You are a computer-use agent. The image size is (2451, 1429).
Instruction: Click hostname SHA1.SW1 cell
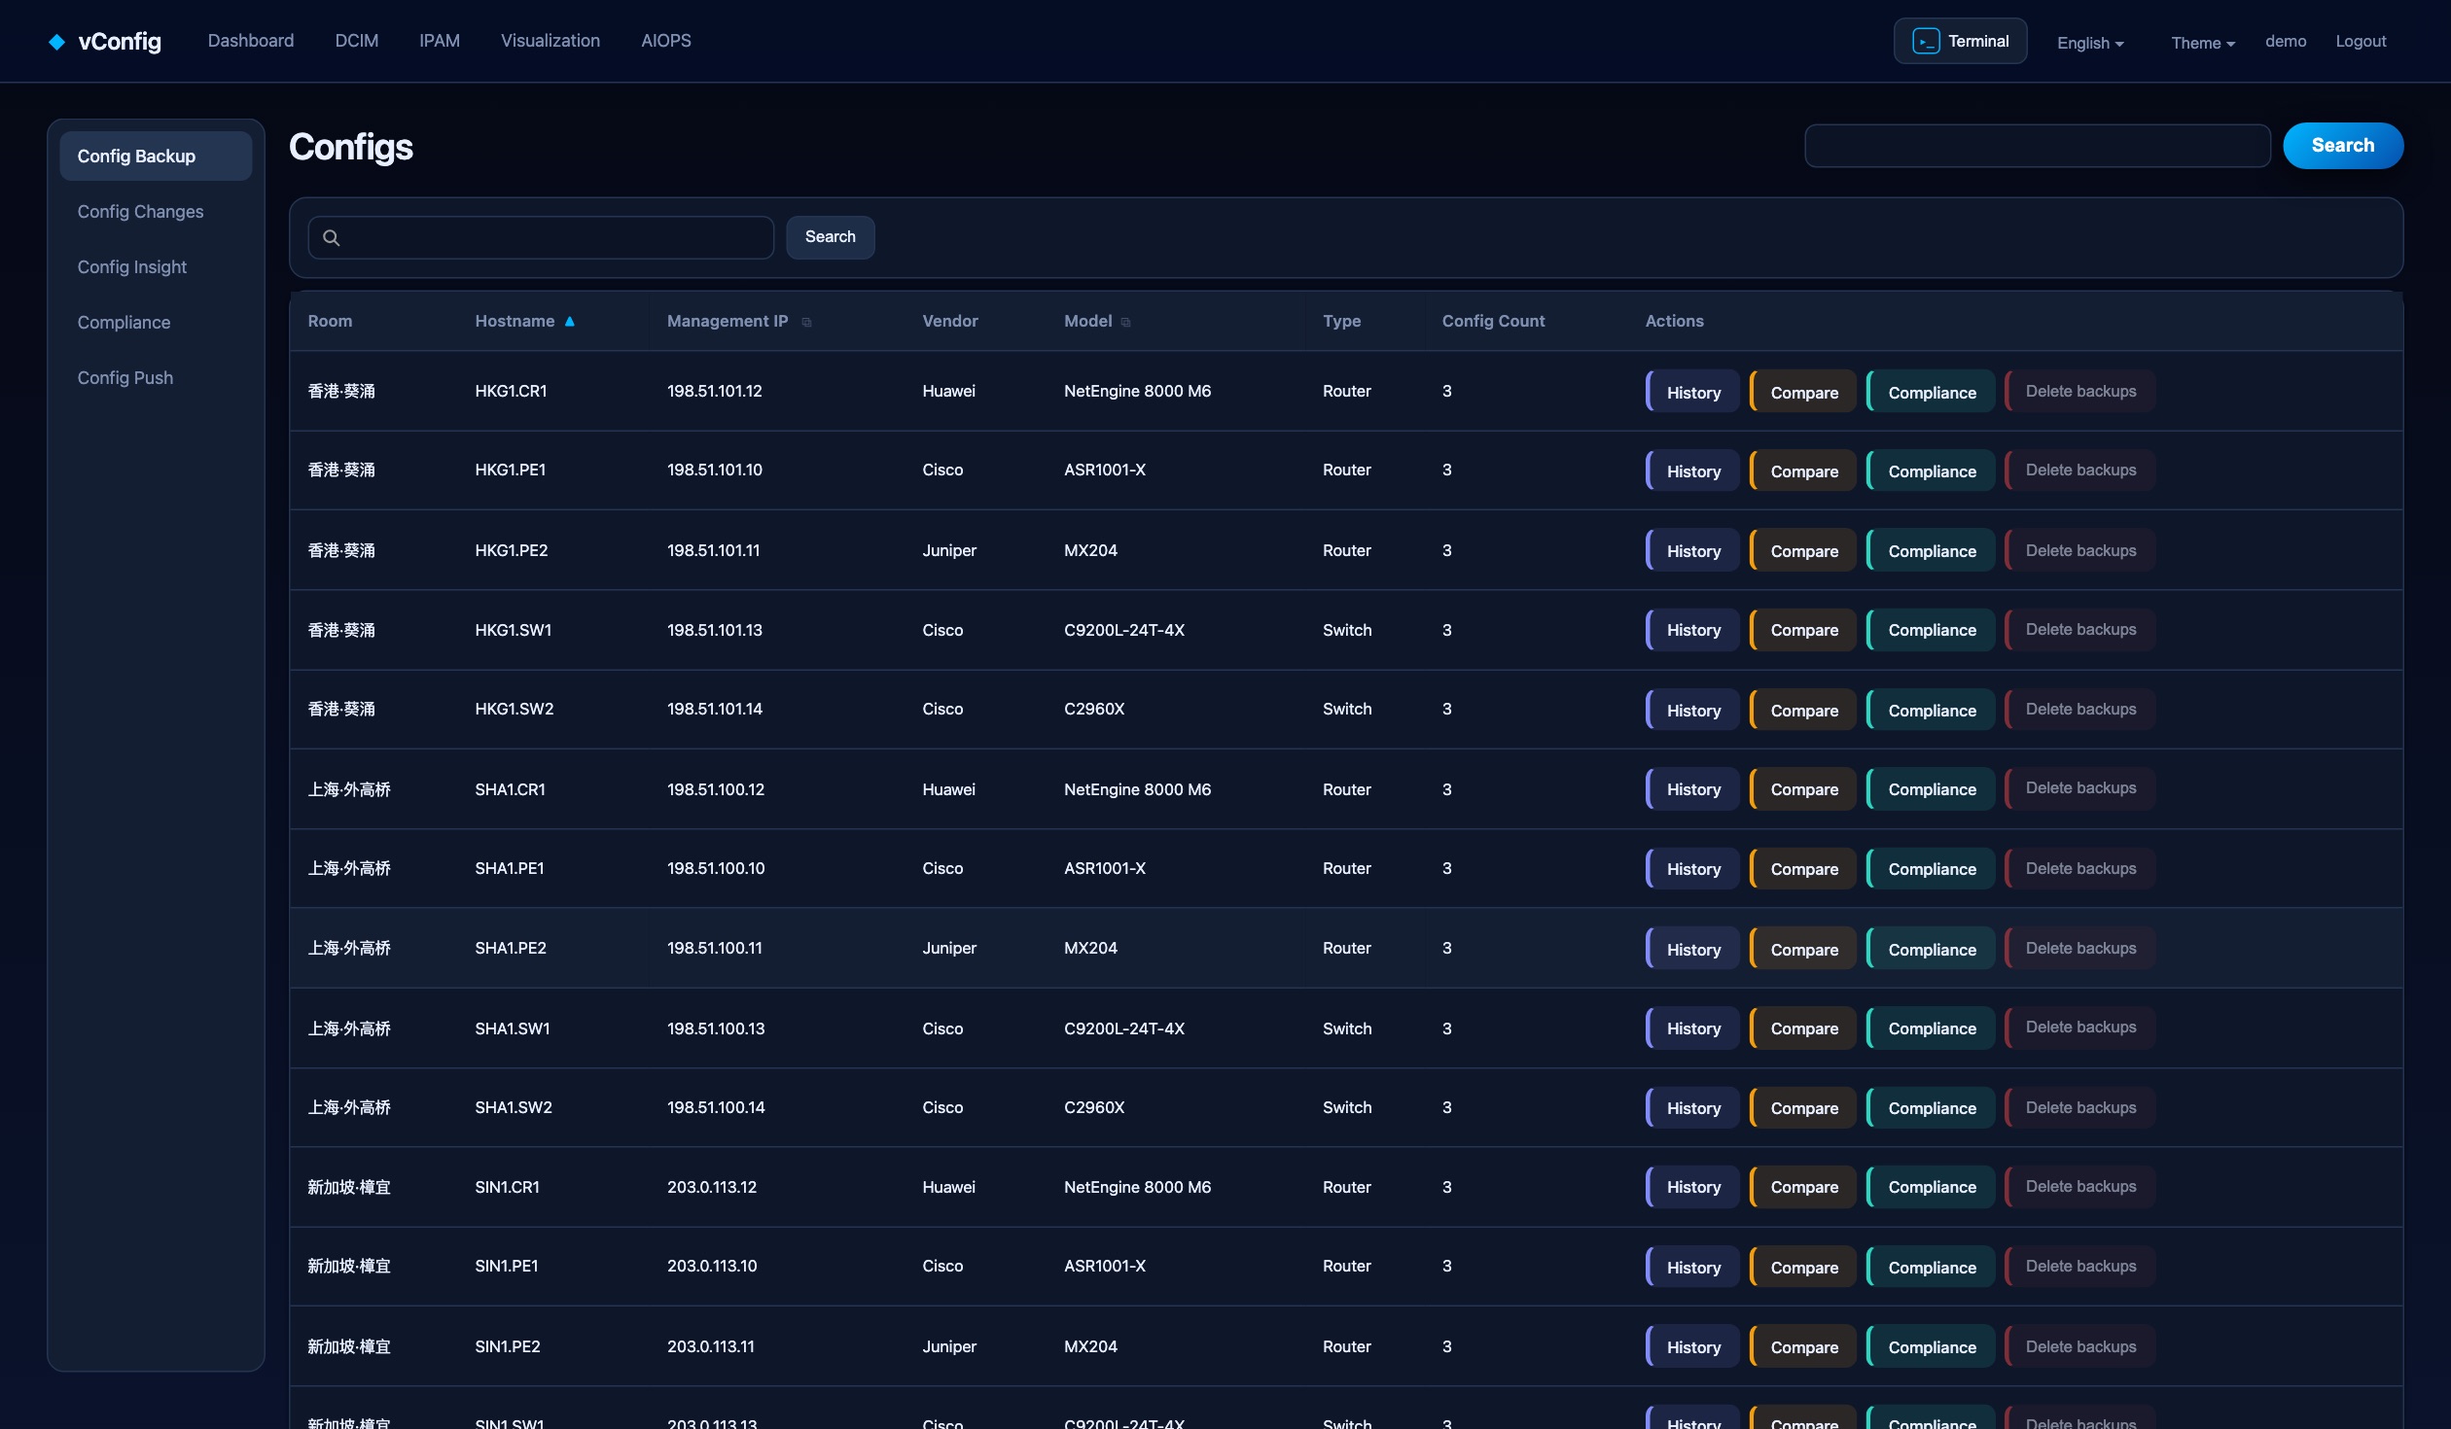(513, 1028)
